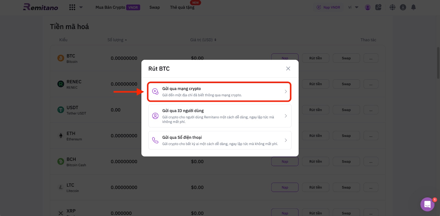
Task: Select Gửi qua mạng crypto option
Action: pos(219,92)
